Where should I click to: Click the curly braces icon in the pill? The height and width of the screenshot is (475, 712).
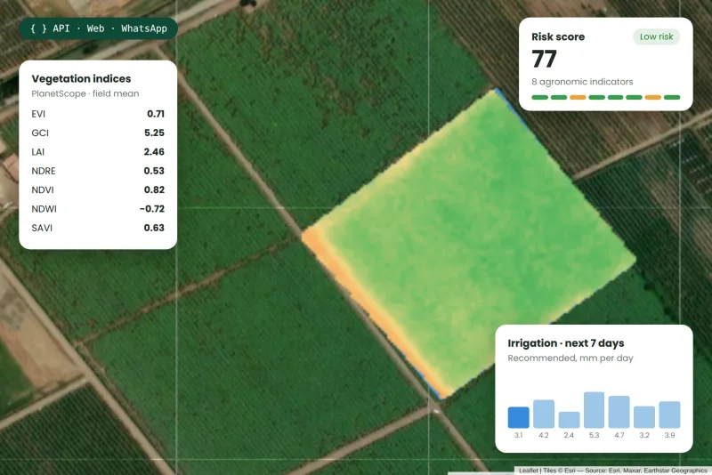[x=38, y=28]
